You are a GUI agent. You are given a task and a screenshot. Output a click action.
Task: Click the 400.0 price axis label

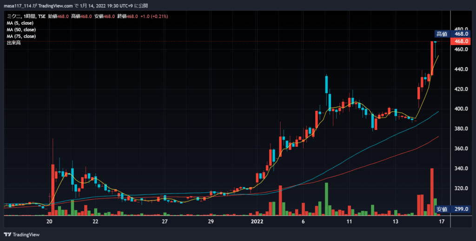click(461, 109)
